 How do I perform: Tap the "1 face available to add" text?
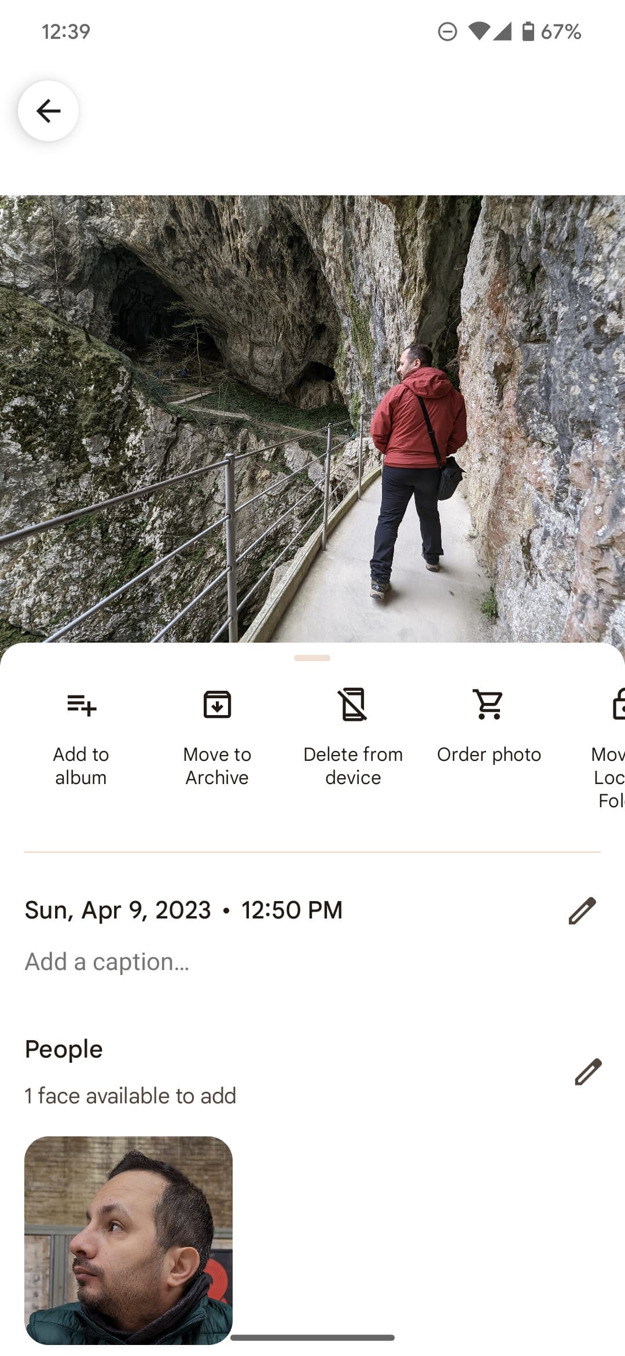click(x=130, y=1096)
